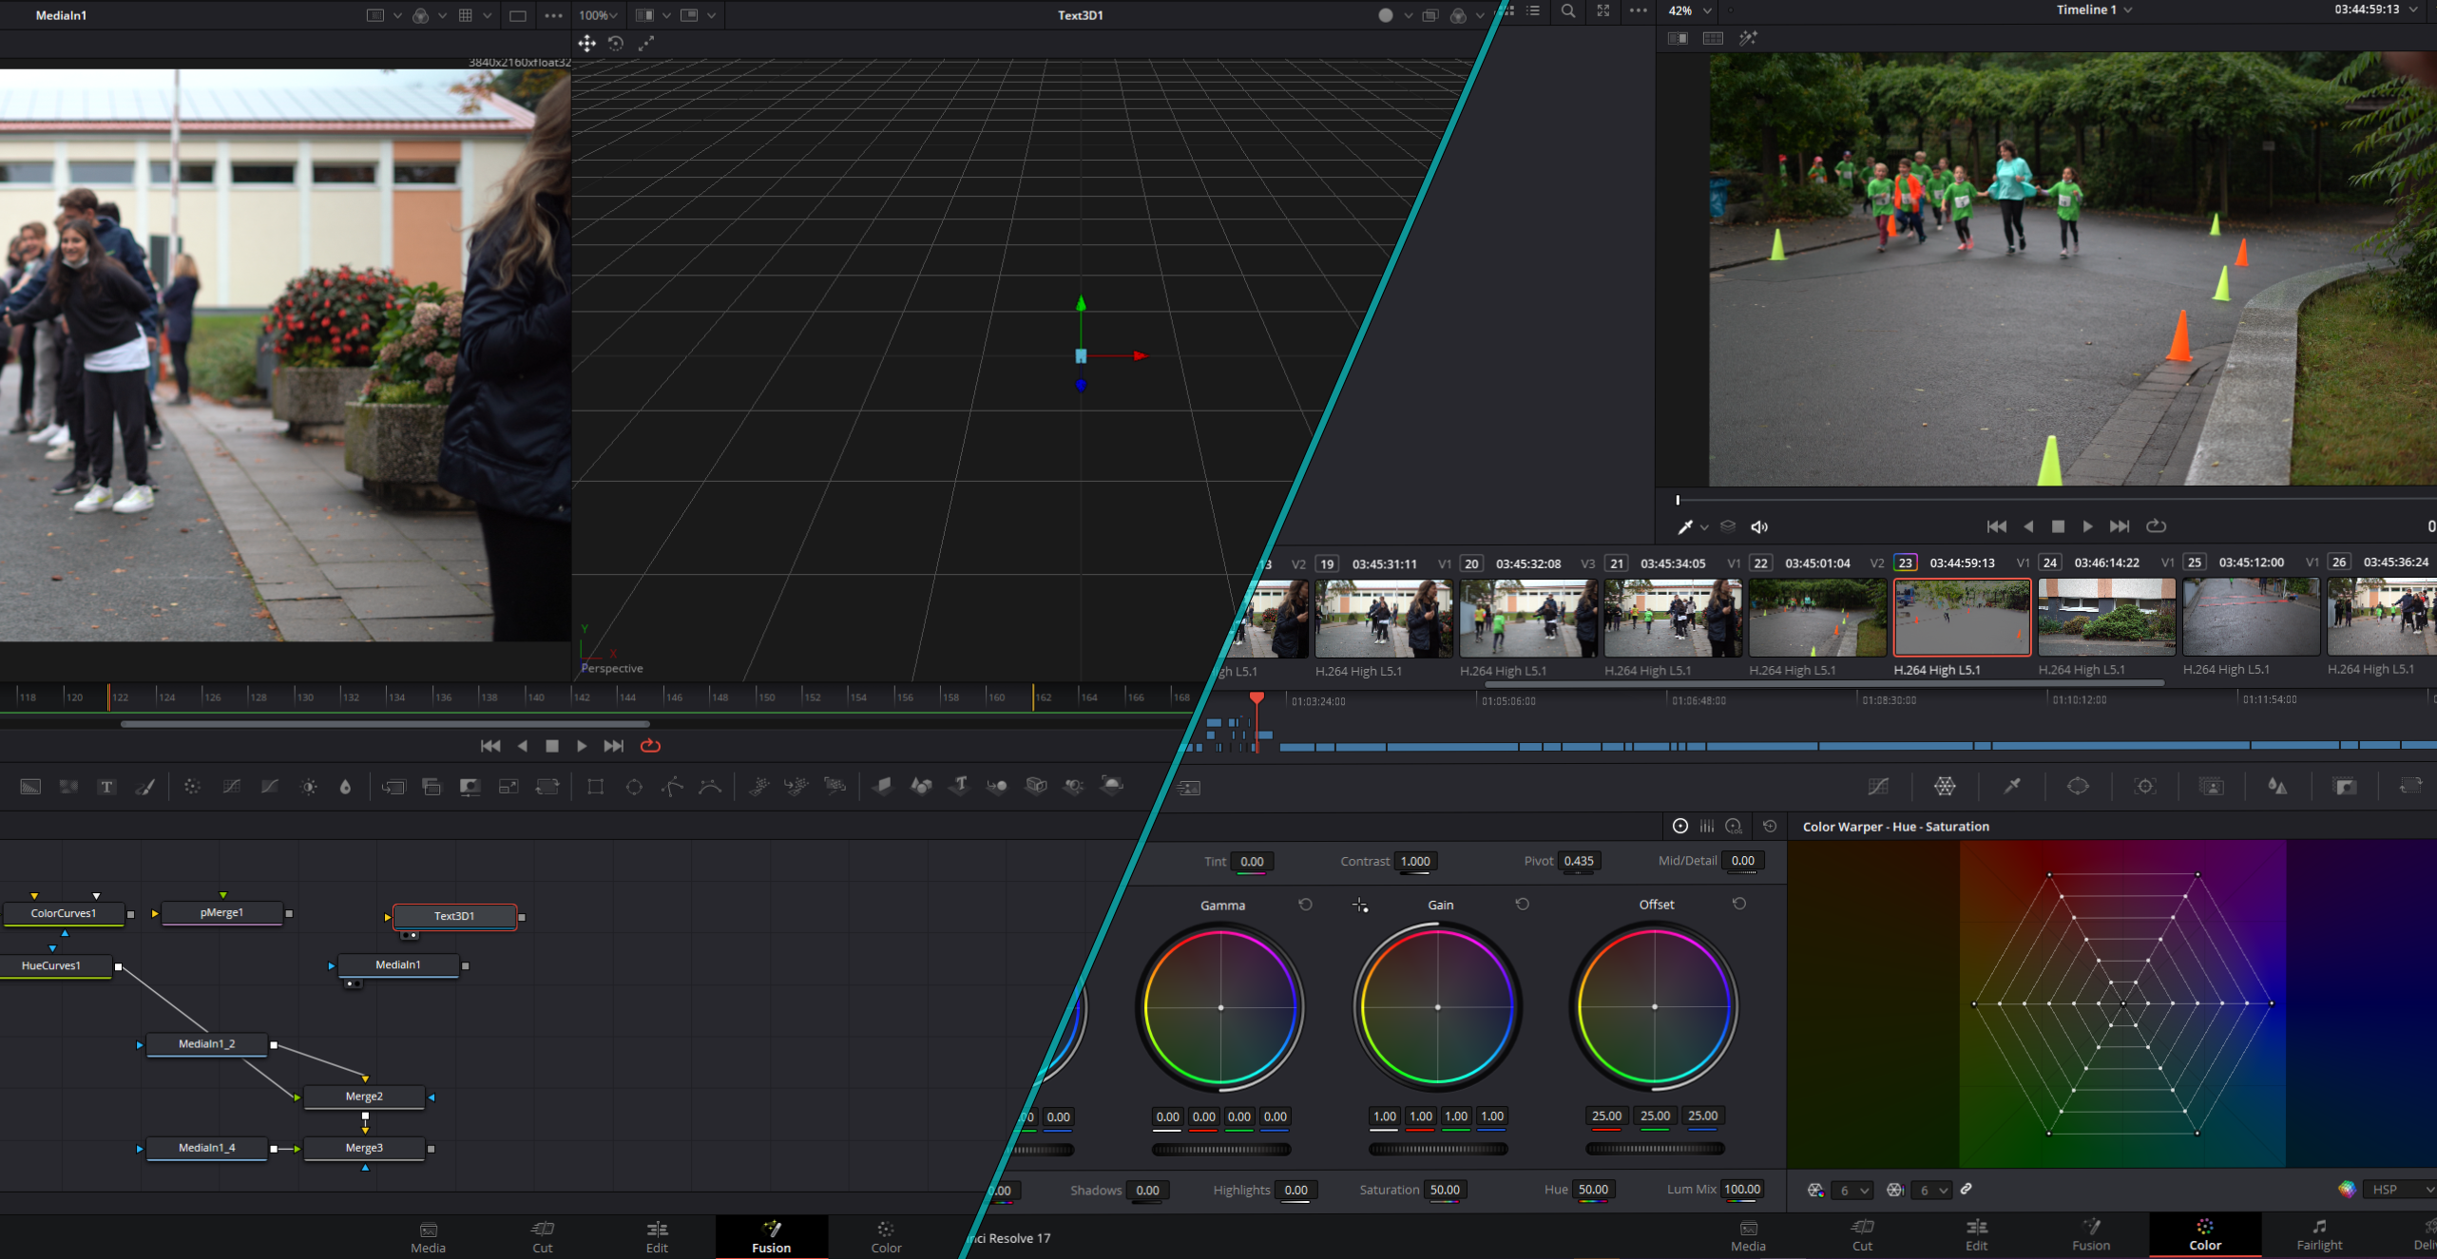
Task: Switch to the Fairlight page
Action: [2319, 1235]
